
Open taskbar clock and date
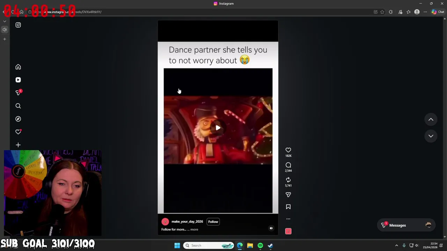[430, 245]
